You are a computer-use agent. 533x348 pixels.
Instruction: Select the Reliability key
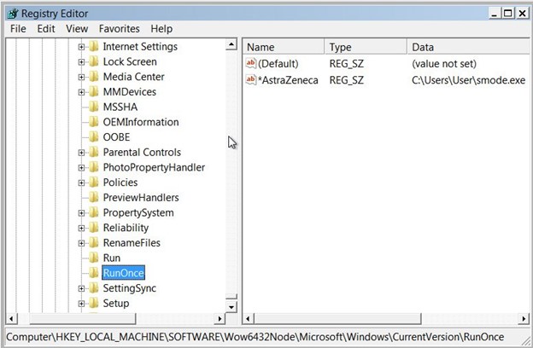[126, 228]
